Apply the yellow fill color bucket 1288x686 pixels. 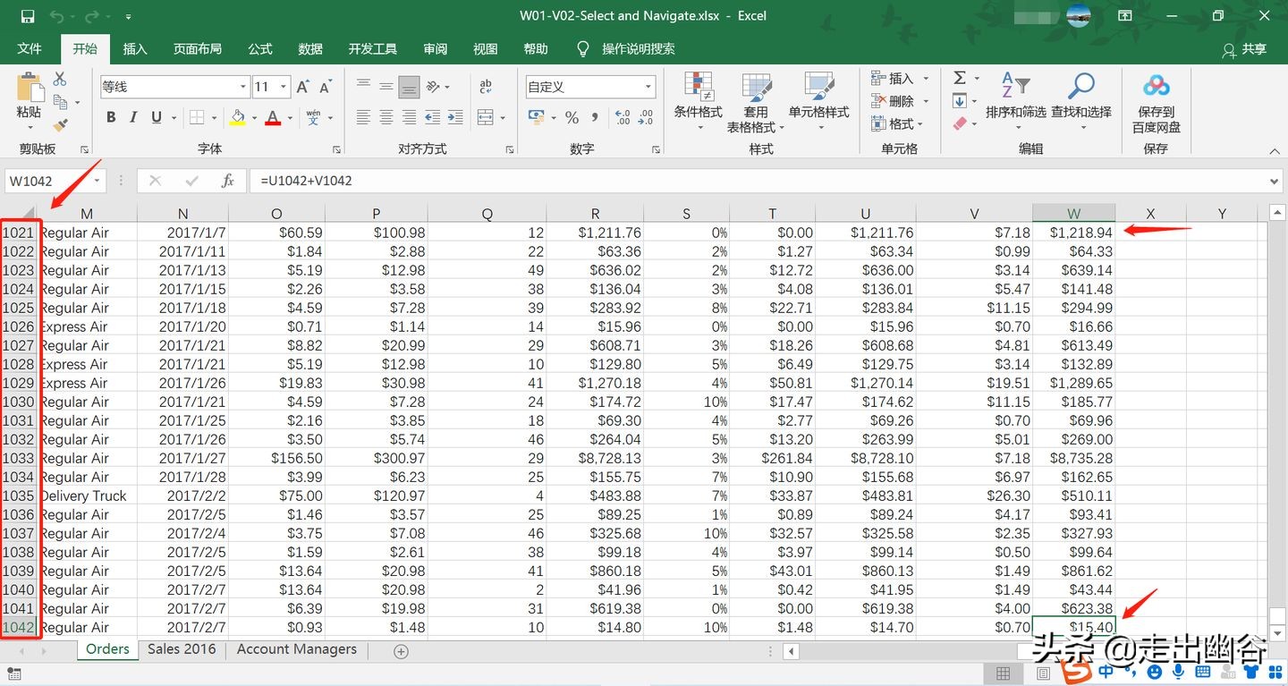[x=237, y=117]
